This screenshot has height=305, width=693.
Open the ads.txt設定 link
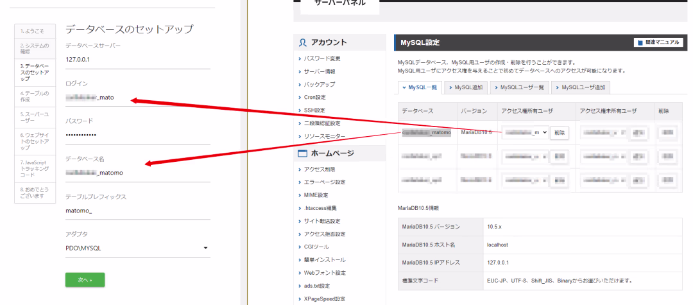[317, 286]
